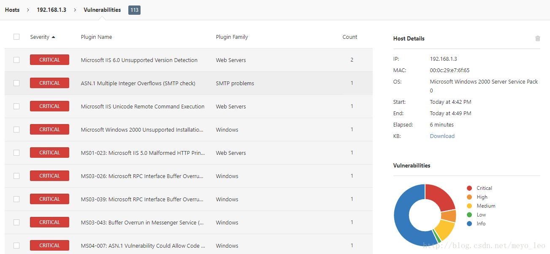The image size is (550, 254).
Task: Open MS01-023 Microsoft IIS 5.0 Malformed HTTP entry
Action: (143, 153)
